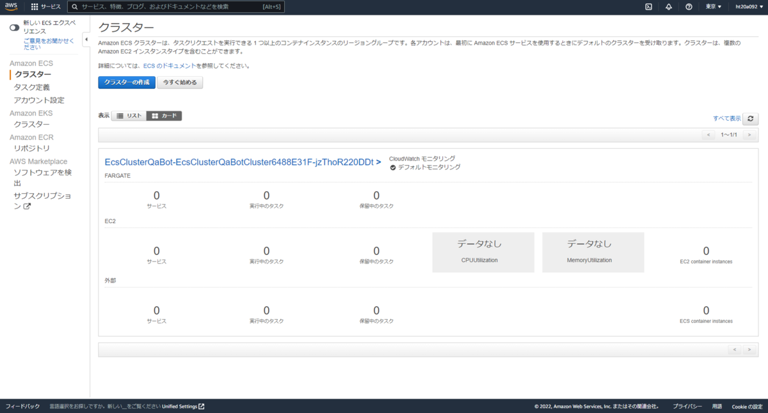Screen dimensions: 768x413
Task: Open クラスター under Amazon EKS
Action: coord(32,125)
